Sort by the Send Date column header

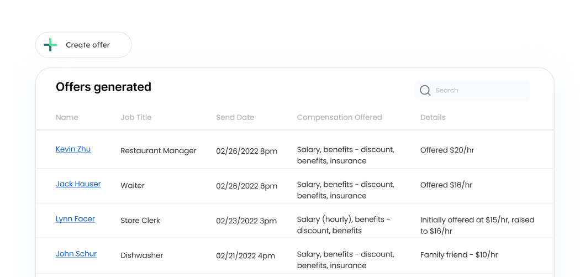pyautogui.click(x=235, y=117)
